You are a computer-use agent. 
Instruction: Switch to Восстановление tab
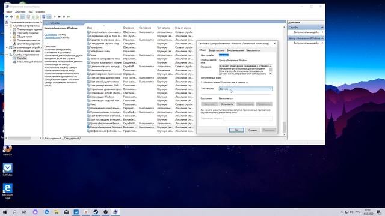(x=235, y=50)
